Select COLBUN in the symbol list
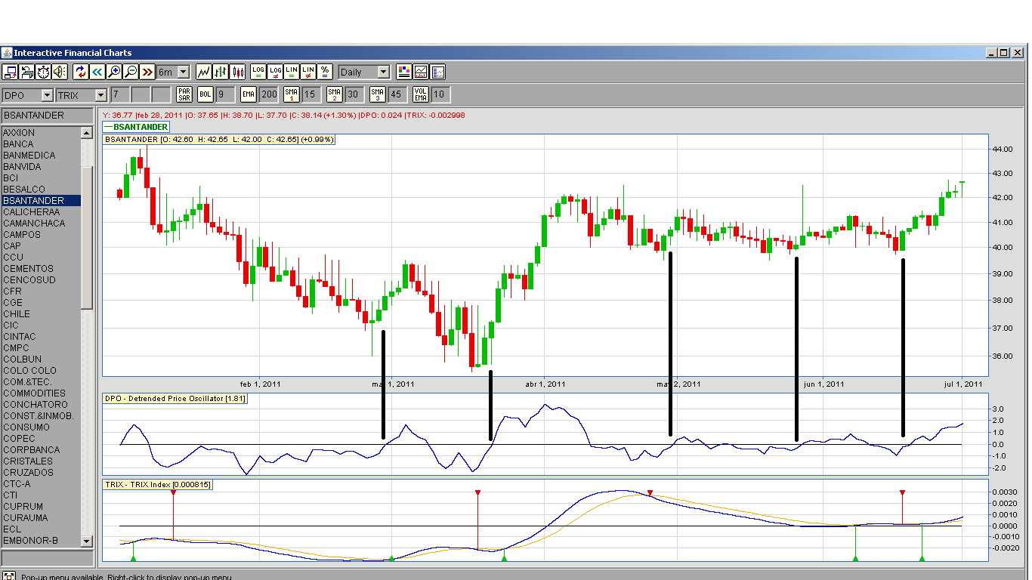The width and height of the screenshot is (1032, 580). point(41,359)
